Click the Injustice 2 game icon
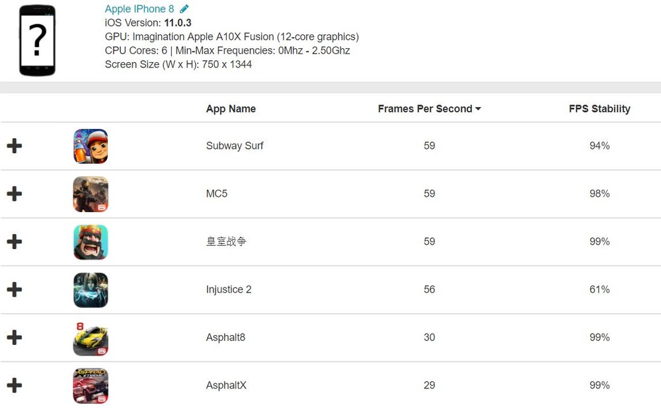661x417 pixels. click(91, 290)
